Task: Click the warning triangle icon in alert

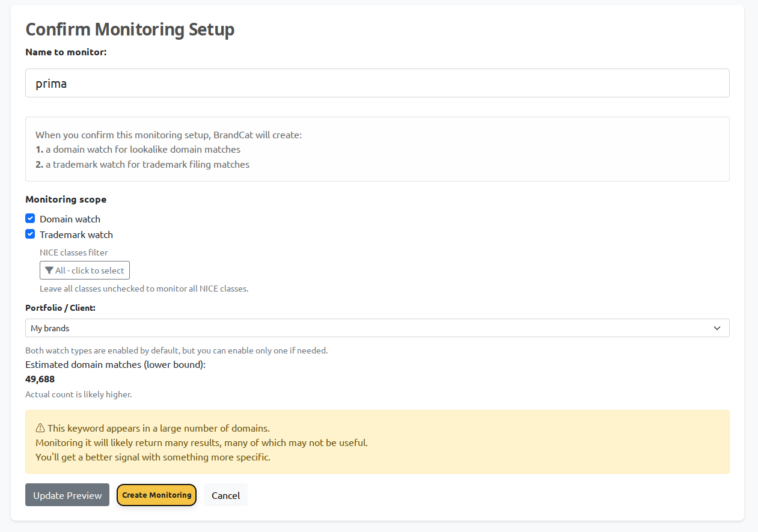Action: pyautogui.click(x=40, y=428)
